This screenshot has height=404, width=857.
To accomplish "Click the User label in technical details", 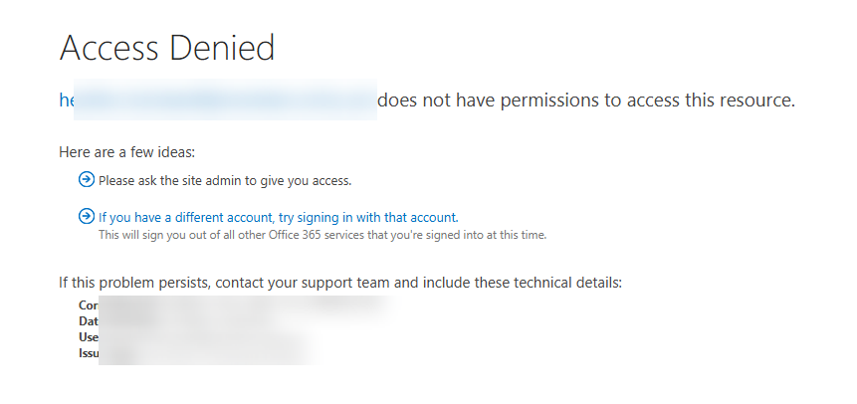I will pos(89,336).
